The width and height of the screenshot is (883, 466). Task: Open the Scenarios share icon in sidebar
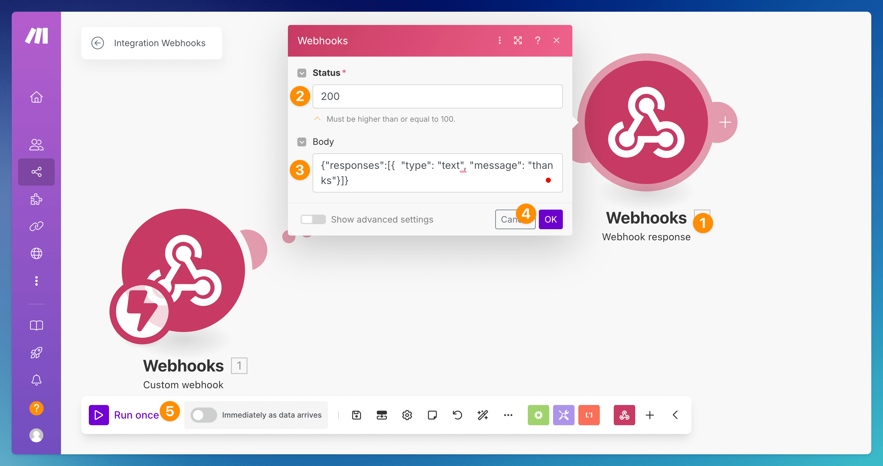36,172
